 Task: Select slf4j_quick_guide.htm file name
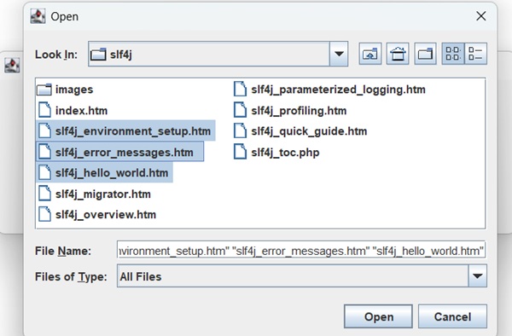(309, 131)
